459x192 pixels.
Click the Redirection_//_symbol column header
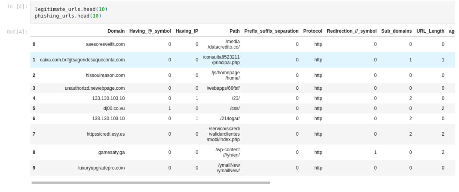click(352, 31)
